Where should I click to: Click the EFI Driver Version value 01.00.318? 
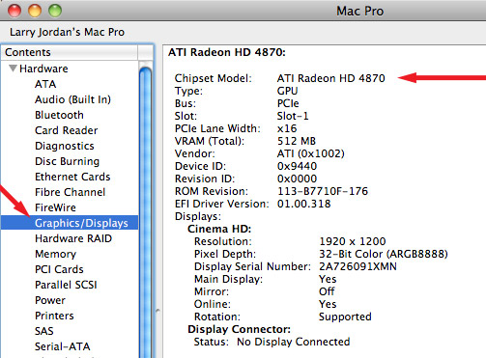click(x=303, y=204)
